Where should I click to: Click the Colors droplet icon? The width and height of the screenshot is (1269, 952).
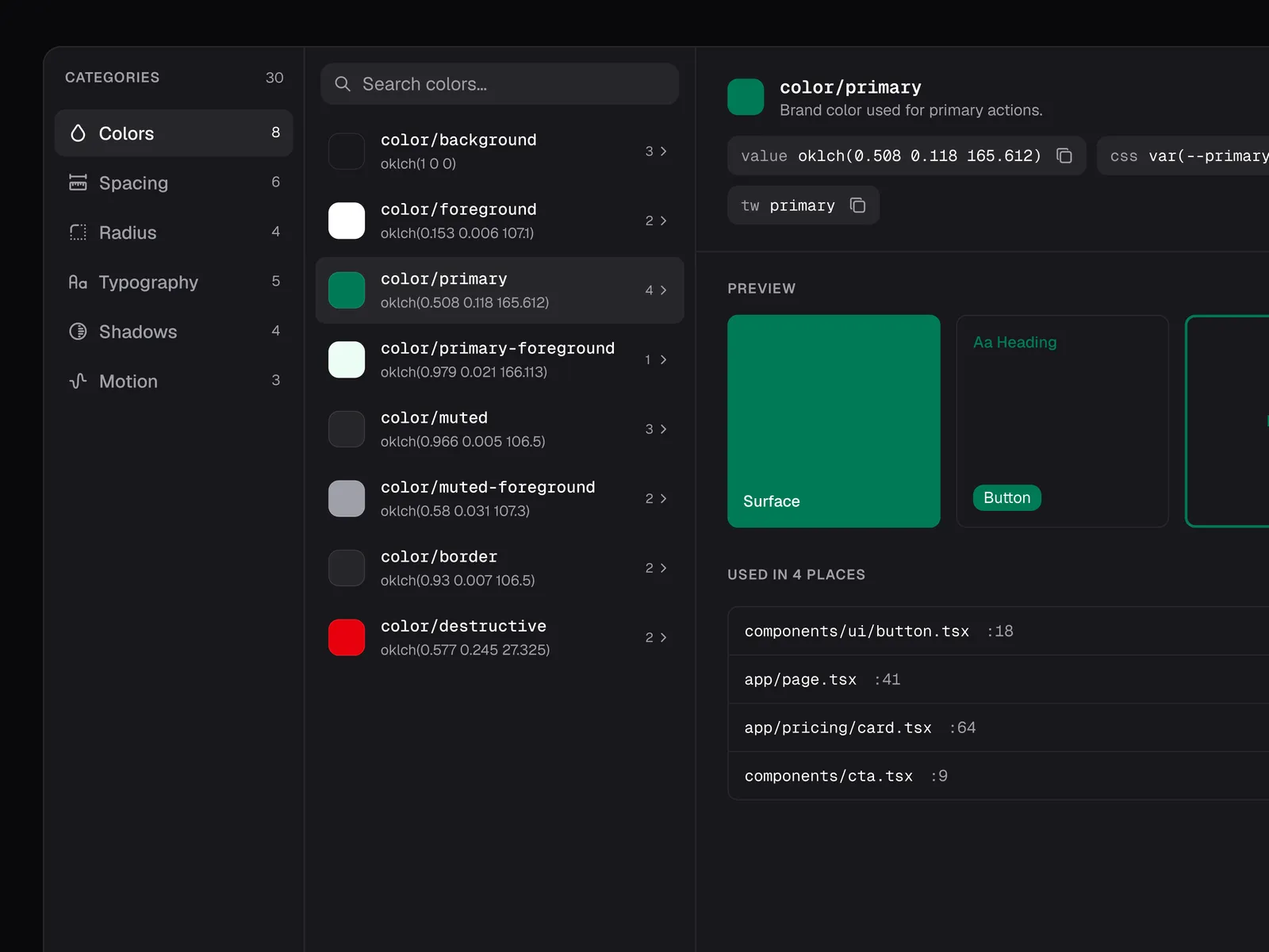pyautogui.click(x=78, y=133)
